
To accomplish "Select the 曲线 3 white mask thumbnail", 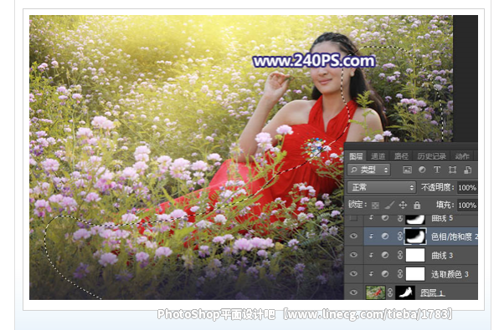I will [415, 255].
